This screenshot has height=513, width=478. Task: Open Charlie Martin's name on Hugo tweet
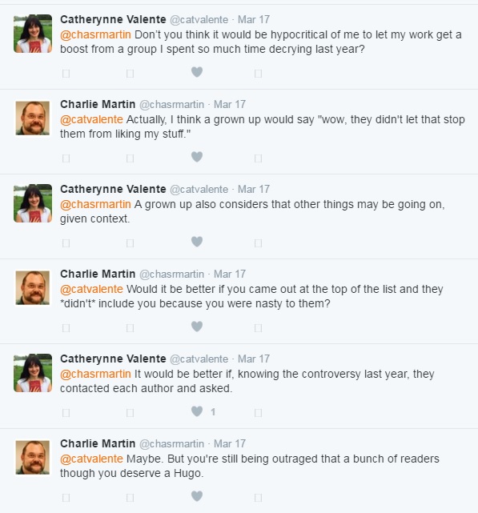98,443
